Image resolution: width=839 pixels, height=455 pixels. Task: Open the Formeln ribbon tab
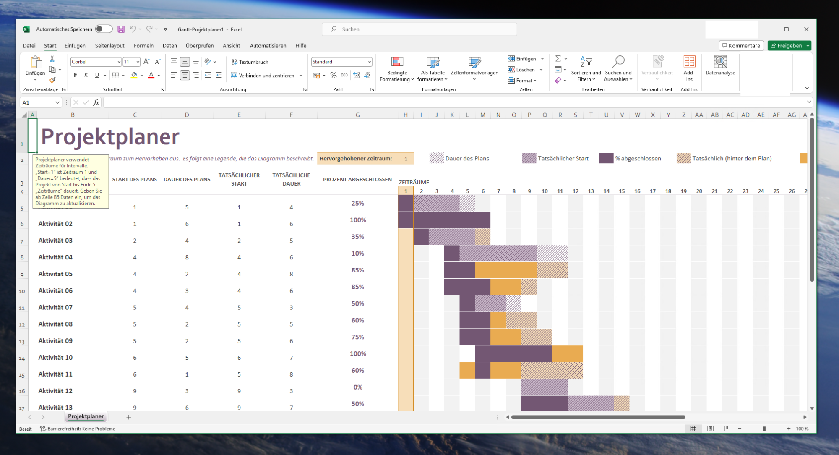point(143,46)
